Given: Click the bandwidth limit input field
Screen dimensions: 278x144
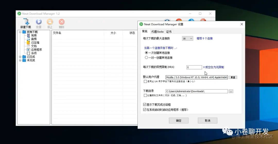Looking at the screenshot, I should point(194,67).
